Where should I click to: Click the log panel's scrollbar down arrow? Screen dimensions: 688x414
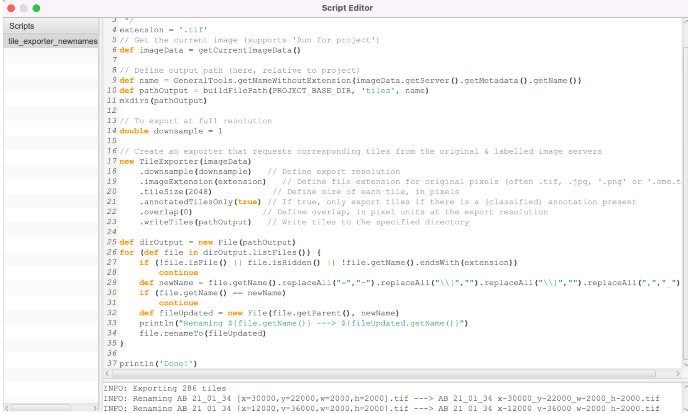[685, 409]
